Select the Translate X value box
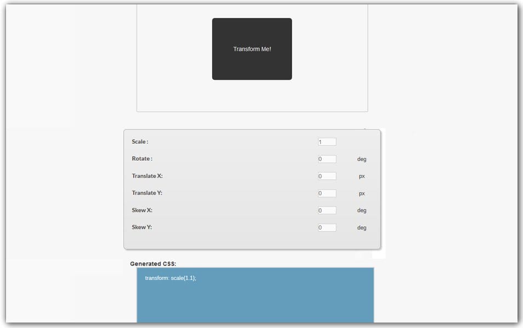The height and width of the screenshot is (328, 523). pyautogui.click(x=326, y=175)
